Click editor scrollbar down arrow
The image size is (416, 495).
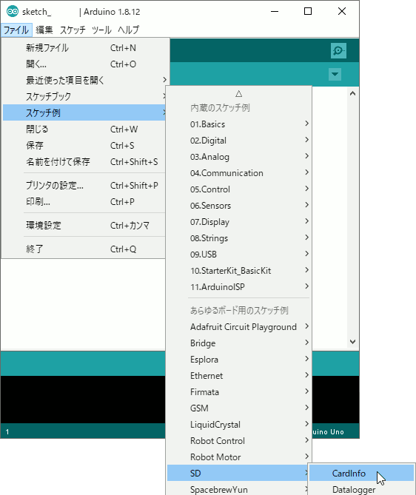pyautogui.click(x=353, y=342)
